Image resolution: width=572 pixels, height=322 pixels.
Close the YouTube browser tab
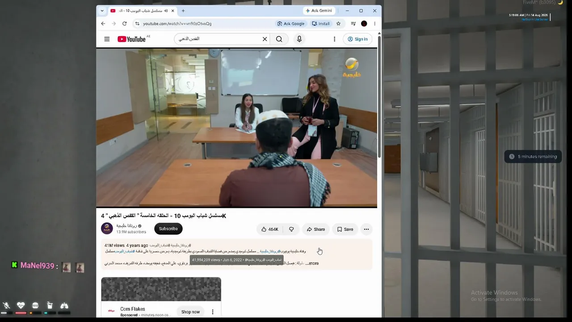coord(172,11)
